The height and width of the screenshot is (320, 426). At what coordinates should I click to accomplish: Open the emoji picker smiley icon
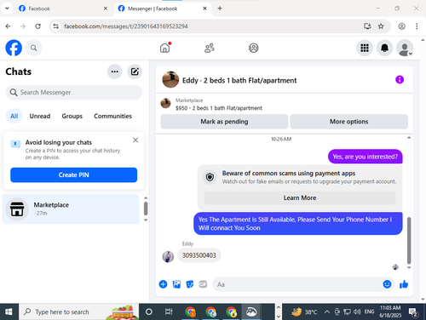point(387,284)
